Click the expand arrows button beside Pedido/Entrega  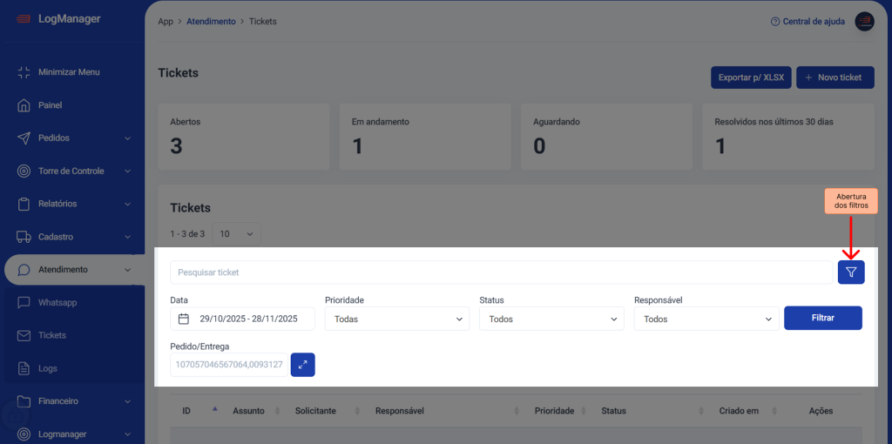pos(302,365)
